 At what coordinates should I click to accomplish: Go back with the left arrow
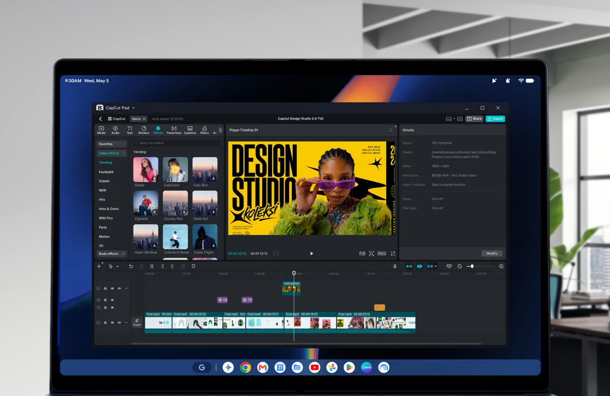(100, 119)
